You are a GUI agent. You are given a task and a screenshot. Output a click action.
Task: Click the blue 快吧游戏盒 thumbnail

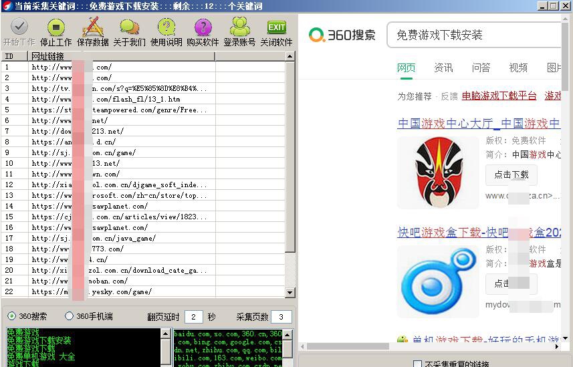tap(438, 281)
